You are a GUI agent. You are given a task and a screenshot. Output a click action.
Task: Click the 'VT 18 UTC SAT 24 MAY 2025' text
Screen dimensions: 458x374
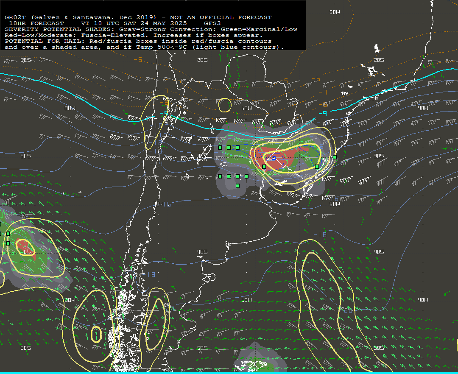point(134,23)
